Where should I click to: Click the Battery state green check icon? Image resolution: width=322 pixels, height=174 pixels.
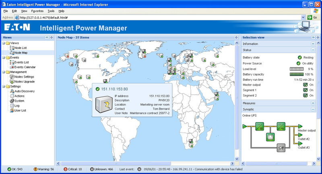pos(299,57)
